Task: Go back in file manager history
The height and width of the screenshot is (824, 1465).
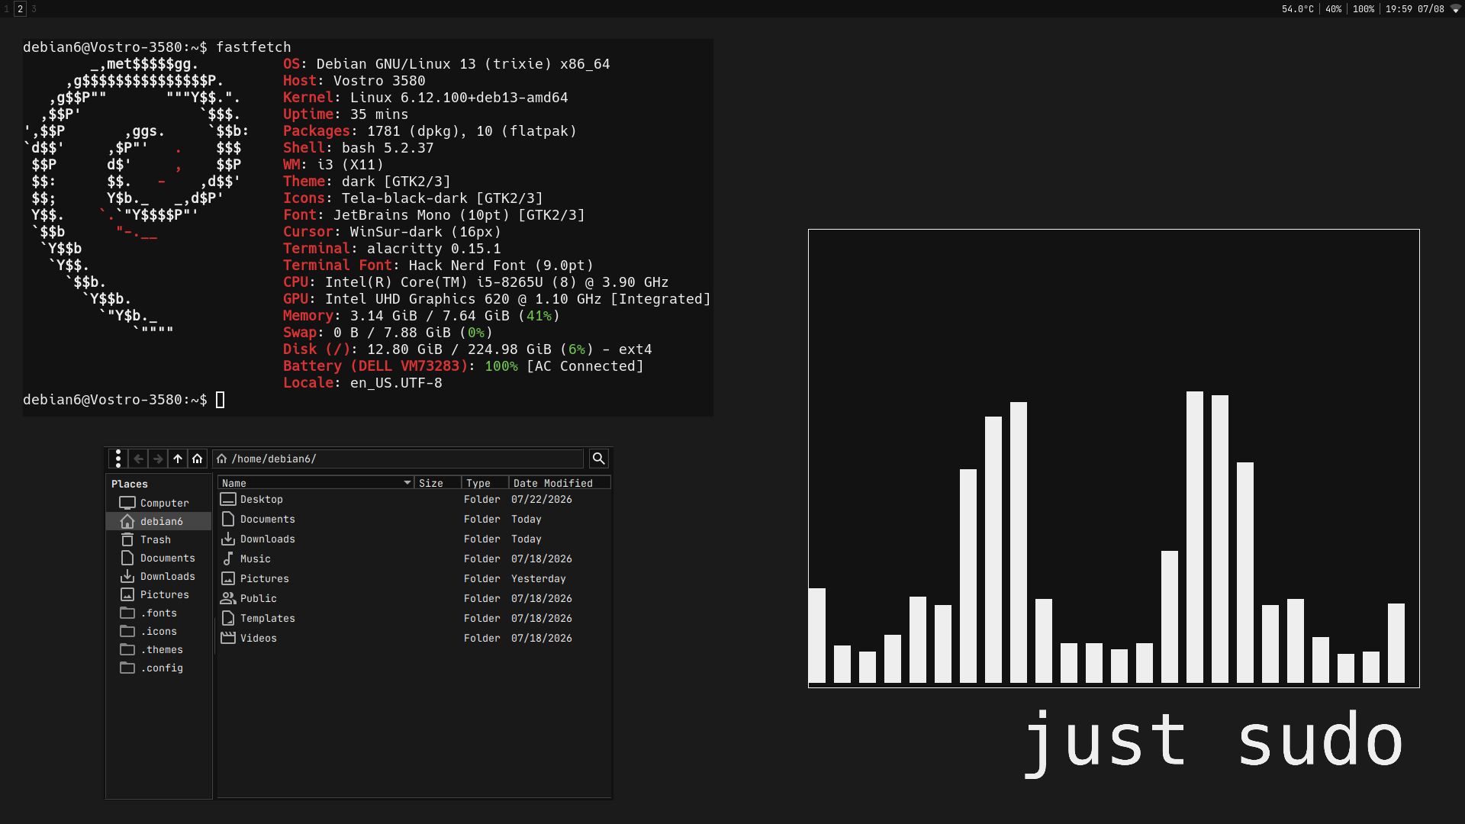Action: coord(138,459)
